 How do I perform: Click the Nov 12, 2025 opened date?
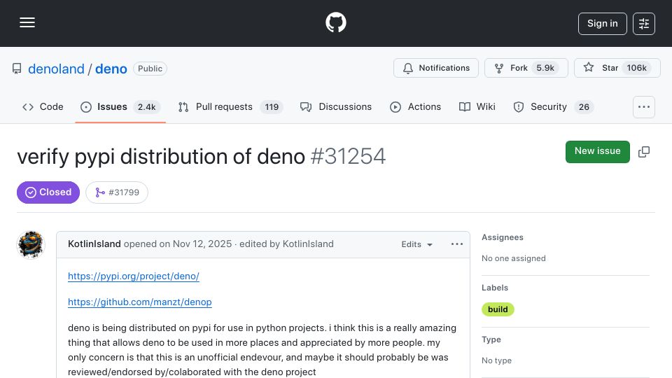pos(202,244)
